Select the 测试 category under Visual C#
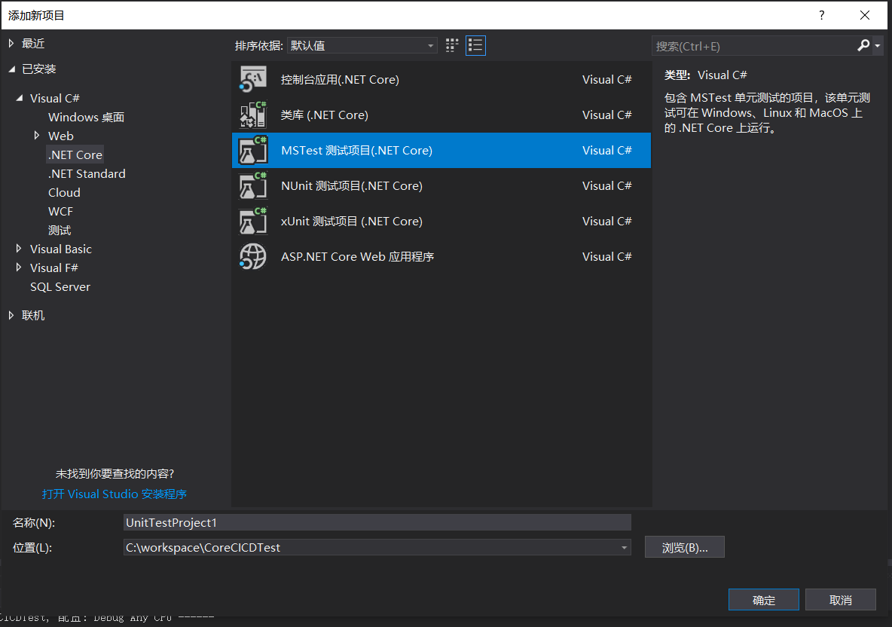The height and width of the screenshot is (627, 892). pos(60,231)
